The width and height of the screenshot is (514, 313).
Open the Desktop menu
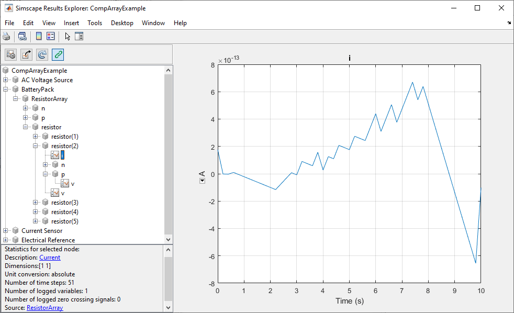click(x=122, y=23)
